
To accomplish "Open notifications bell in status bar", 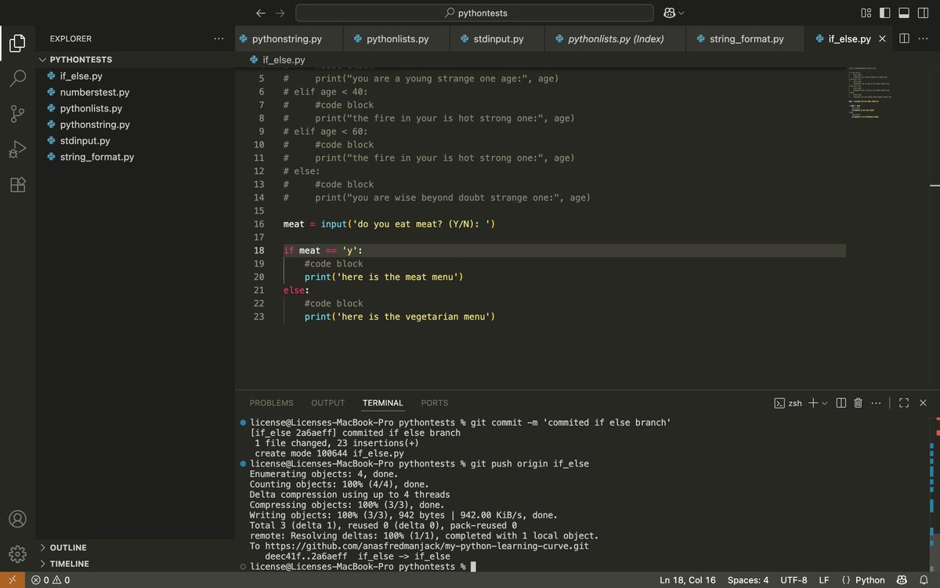I will click(924, 580).
